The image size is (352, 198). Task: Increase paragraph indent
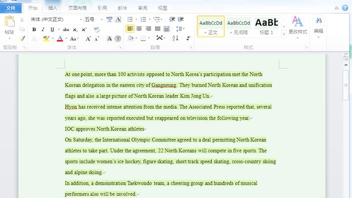[x=181, y=19]
